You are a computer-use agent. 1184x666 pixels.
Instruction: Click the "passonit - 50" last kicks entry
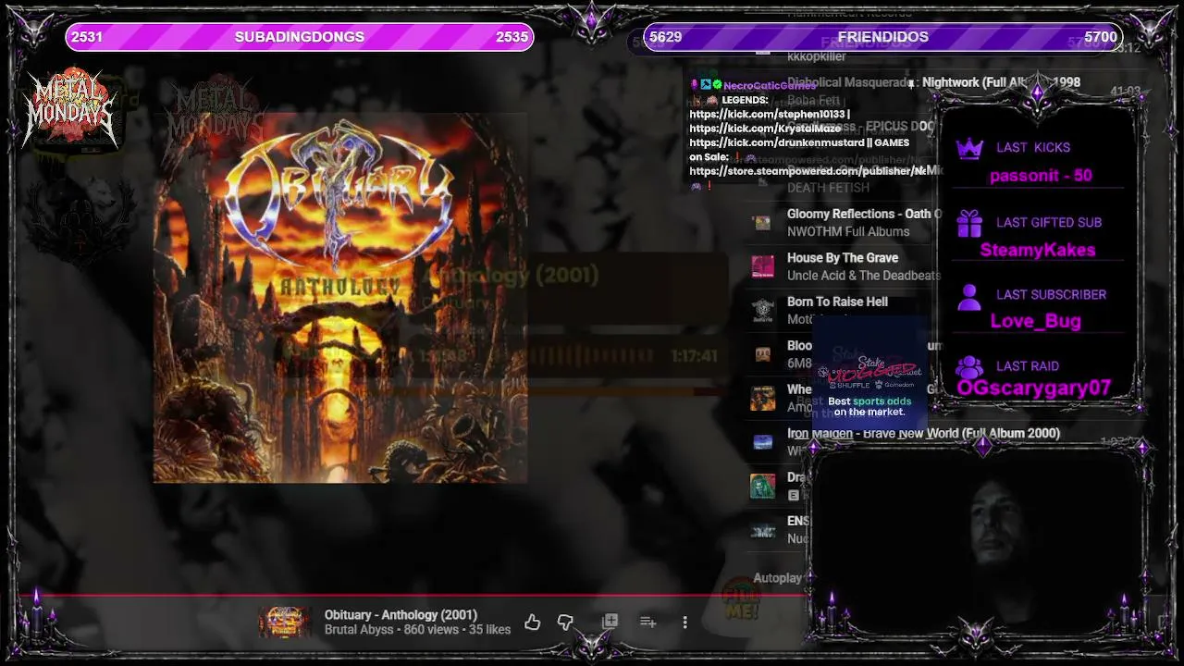click(1041, 176)
